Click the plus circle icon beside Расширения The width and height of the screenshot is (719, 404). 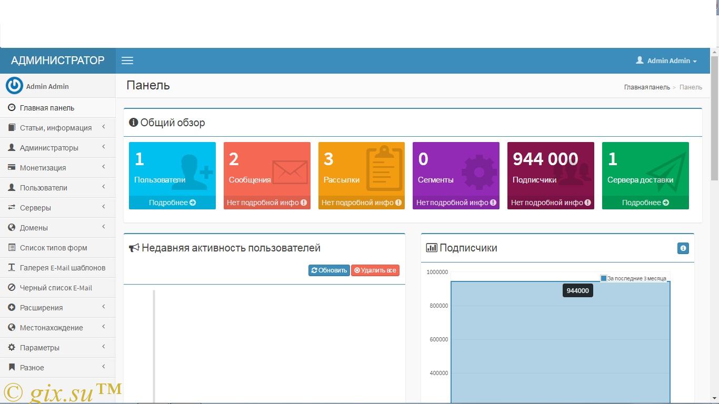12,307
